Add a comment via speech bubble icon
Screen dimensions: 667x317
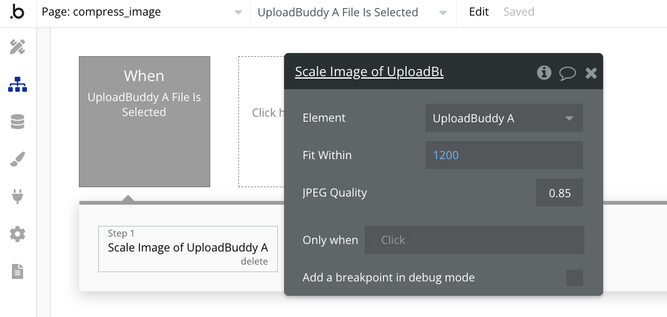click(568, 73)
